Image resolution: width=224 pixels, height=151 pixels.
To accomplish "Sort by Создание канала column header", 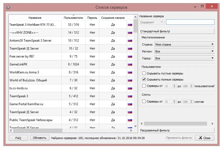I will pos(113,18).
